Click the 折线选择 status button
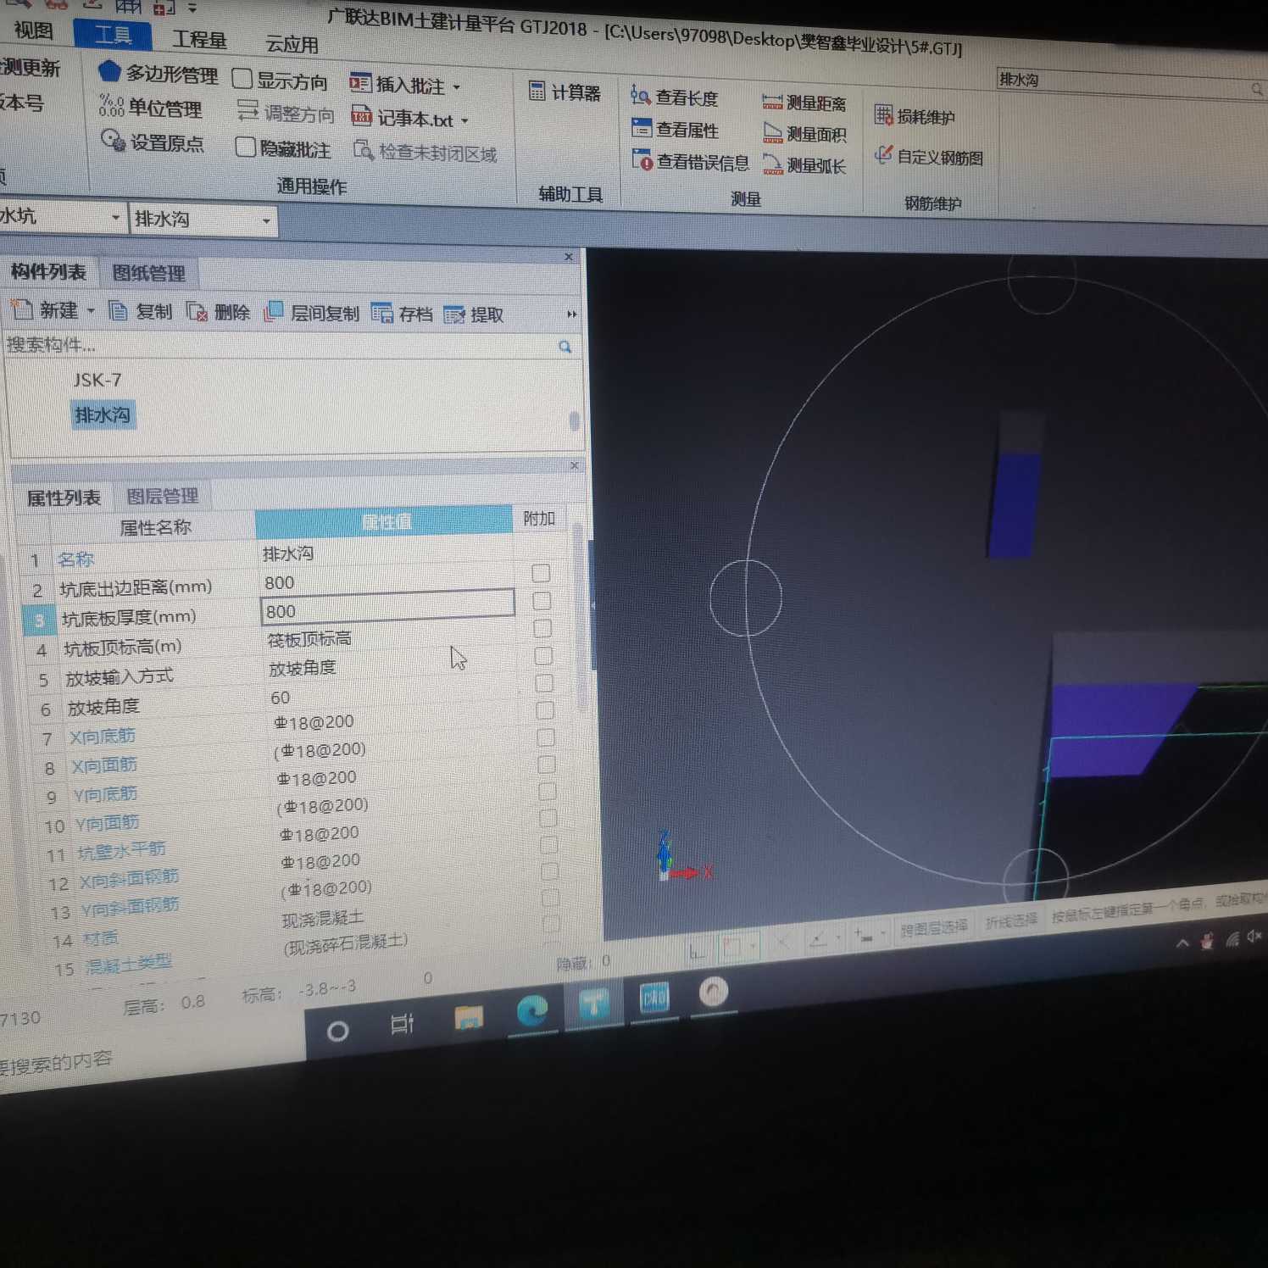 pyautogui.click(x=1011, y=921)
